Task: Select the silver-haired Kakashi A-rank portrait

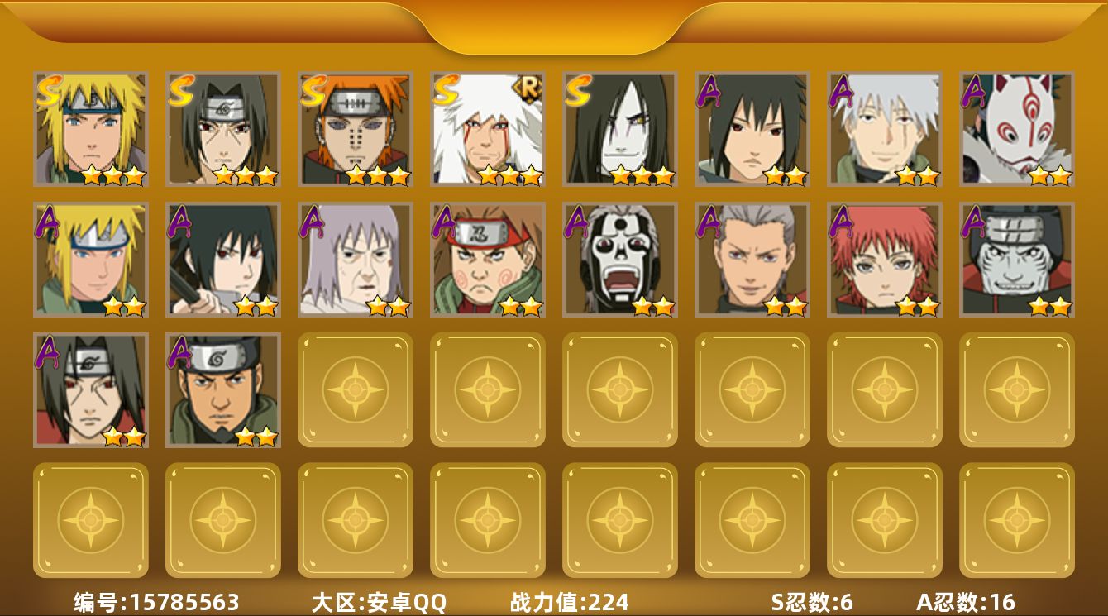Action: 885,129
